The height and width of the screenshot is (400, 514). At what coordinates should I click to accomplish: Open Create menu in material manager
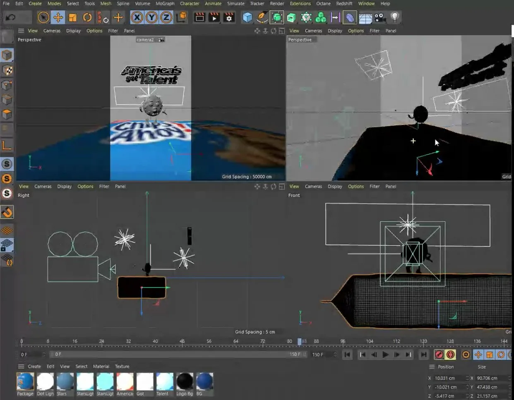pos(34,366)
